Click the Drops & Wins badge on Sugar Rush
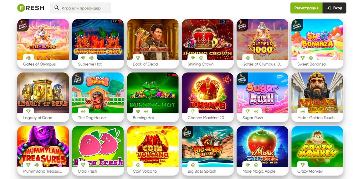 (x=242, y=79)
